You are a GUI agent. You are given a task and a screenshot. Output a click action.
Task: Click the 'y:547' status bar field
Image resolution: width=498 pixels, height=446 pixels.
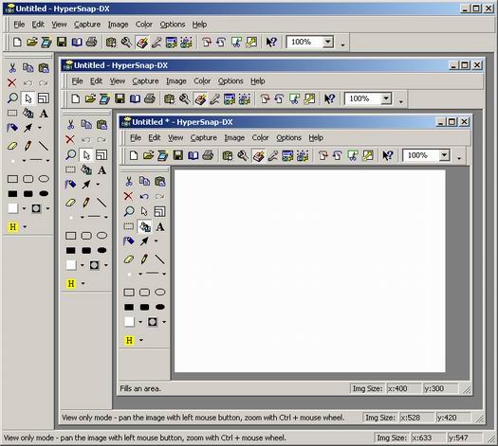click(465, 438)
